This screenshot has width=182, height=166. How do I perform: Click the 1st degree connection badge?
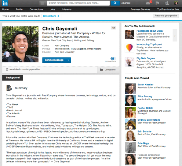[x=113, y=28]
